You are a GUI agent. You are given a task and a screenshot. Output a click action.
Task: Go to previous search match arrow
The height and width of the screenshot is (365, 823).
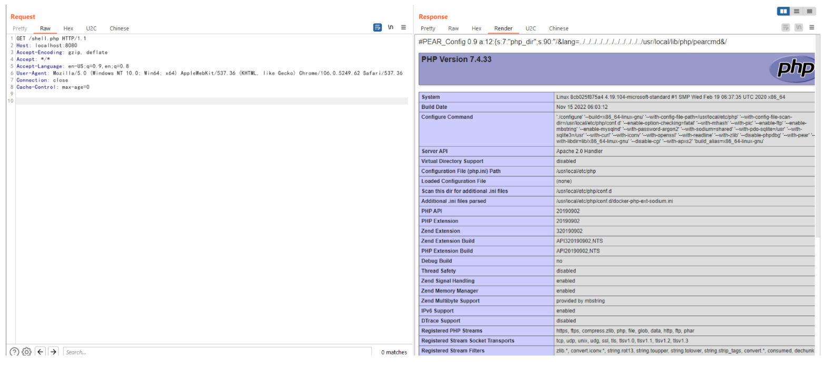click(x=41, y=352)
